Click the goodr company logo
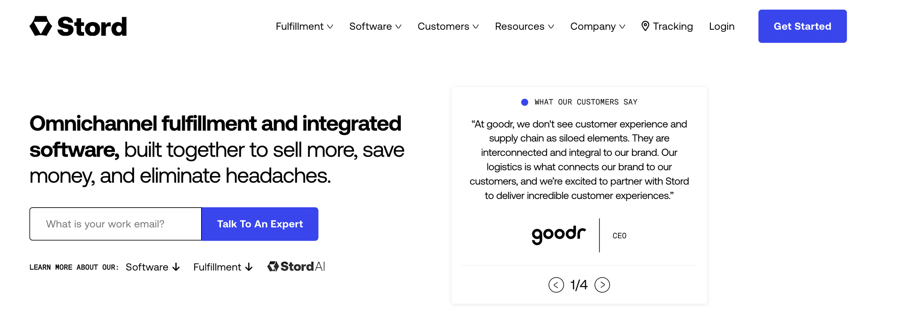Image resolution: width=898 pixels, height=329 pixels. (559, 235)
